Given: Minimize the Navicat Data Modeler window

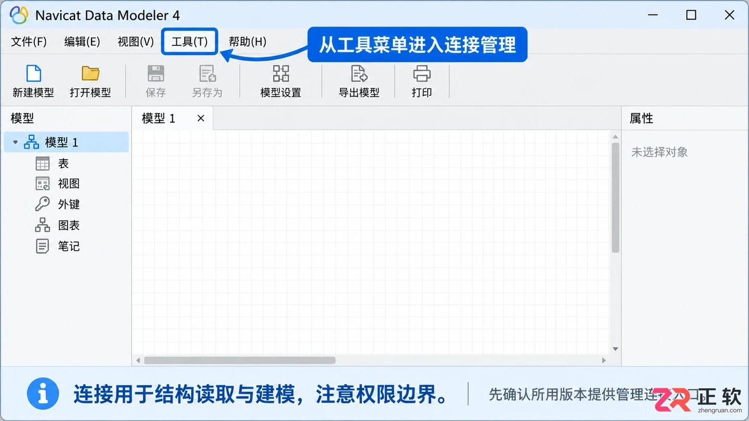Looking at the screenshot, I should point(653,15).
